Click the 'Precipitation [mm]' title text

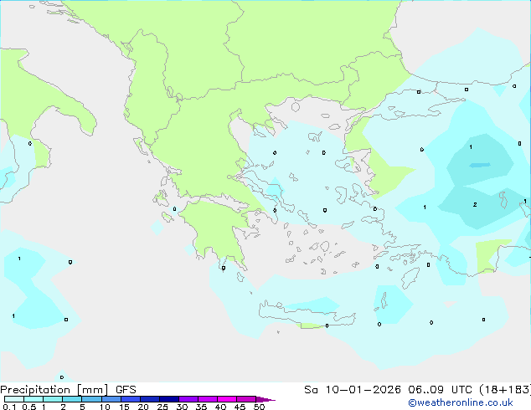(x=54, y=390)
